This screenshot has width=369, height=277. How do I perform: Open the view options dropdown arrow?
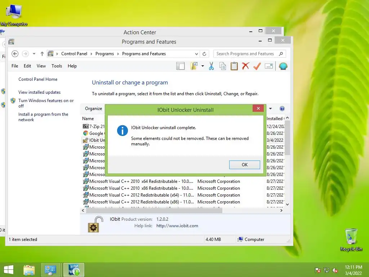[x=270, y=109]
